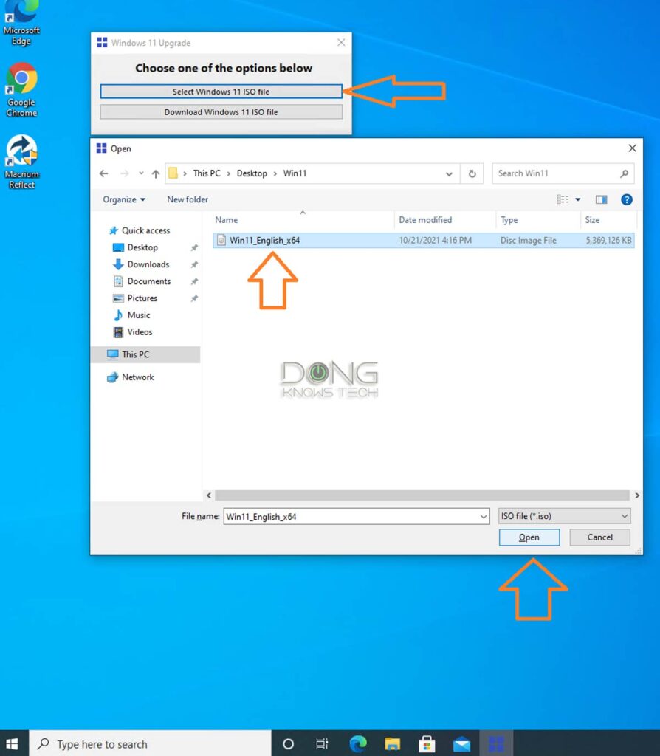Click Win11 in address path

click(295, 173)
